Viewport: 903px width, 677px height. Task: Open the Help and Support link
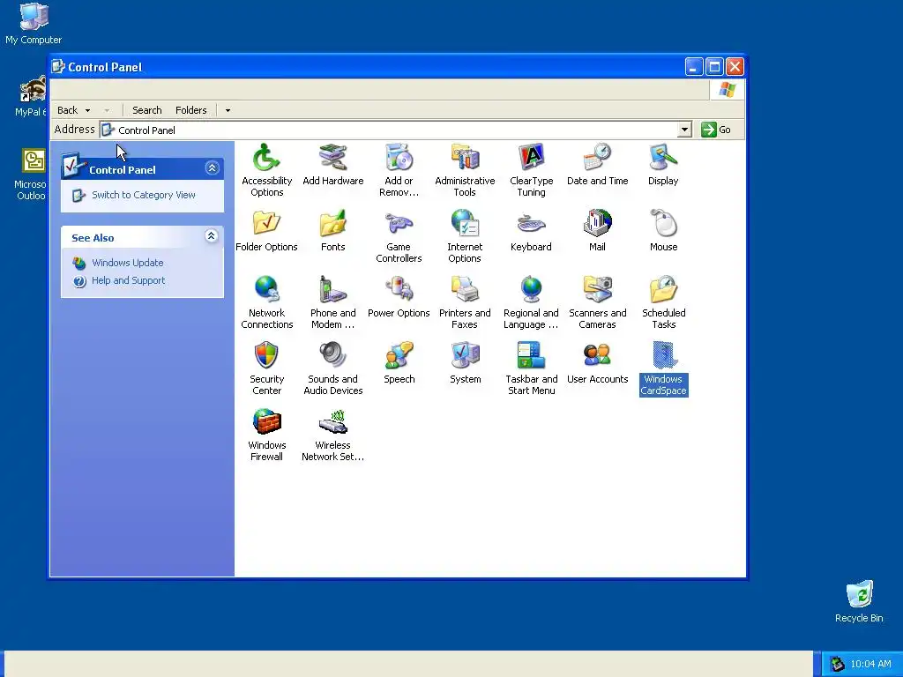pos(128,280)
